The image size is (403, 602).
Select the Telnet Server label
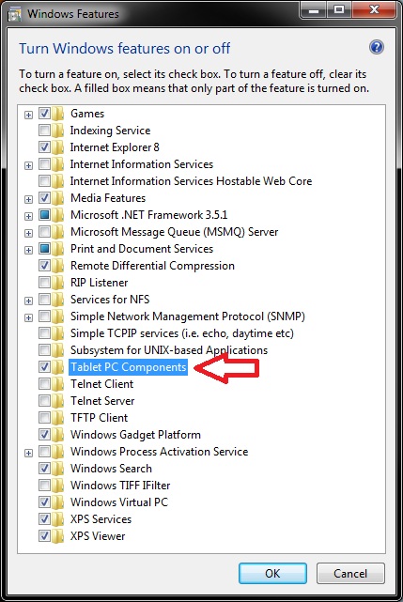102,401
